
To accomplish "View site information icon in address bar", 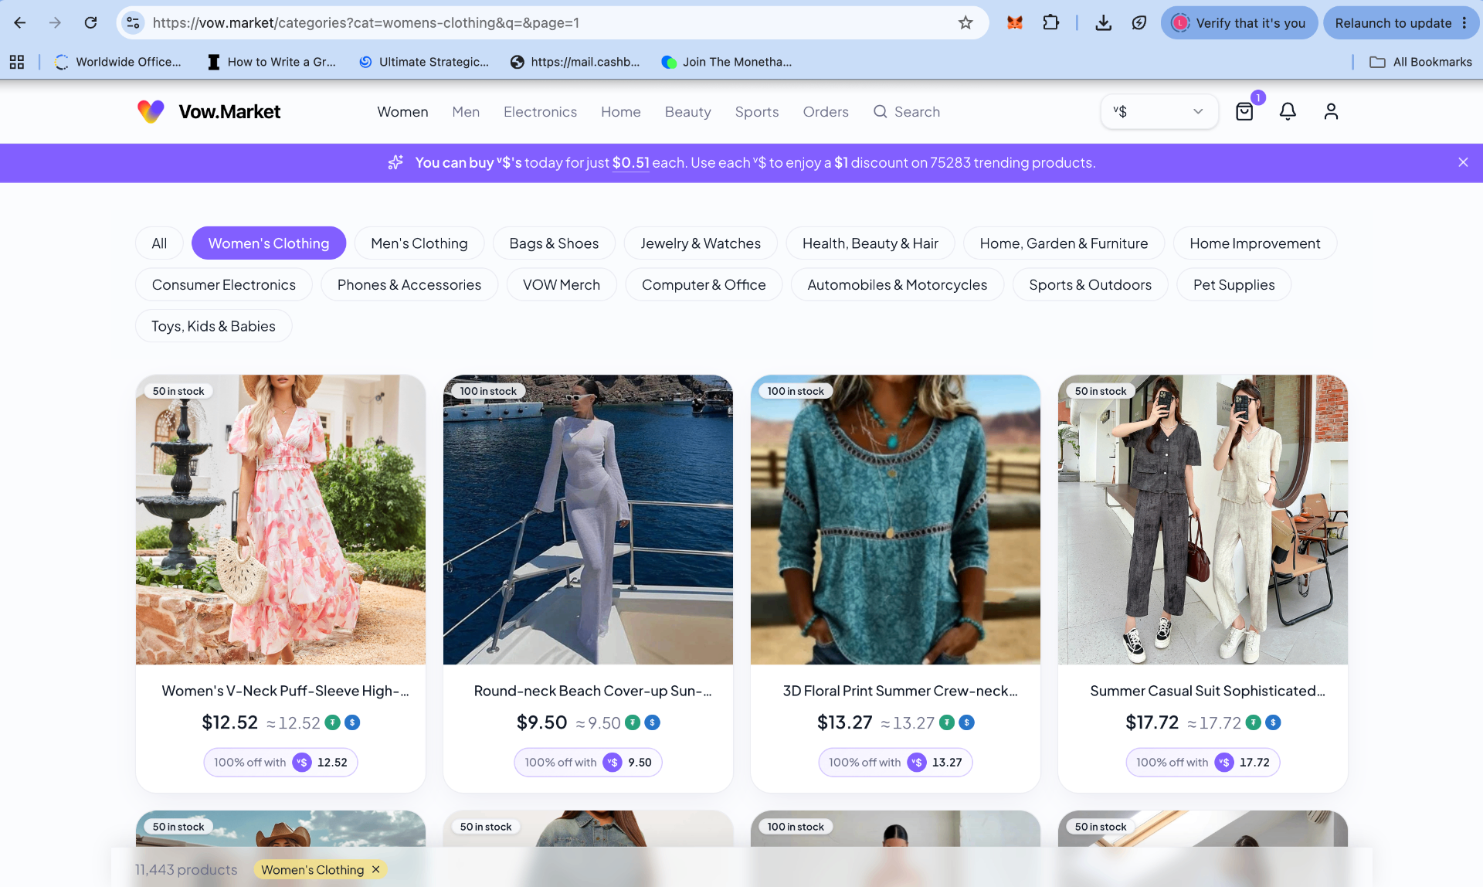I will (x=134, y=23).
